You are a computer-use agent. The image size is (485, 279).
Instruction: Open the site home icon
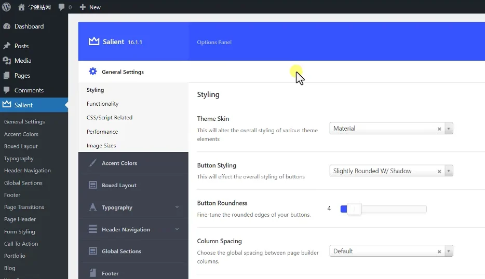pos(21,7)
